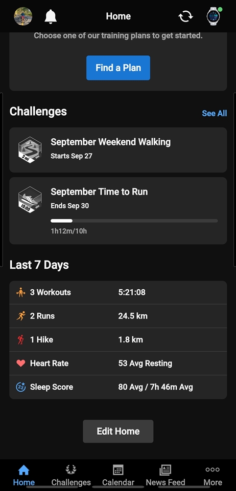The image size is (236, 491).
Task: Open the connected watch device icon
Action: coord(214,16)
